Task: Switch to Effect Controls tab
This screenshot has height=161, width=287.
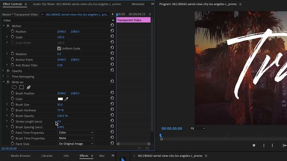Action: (13, 4)
